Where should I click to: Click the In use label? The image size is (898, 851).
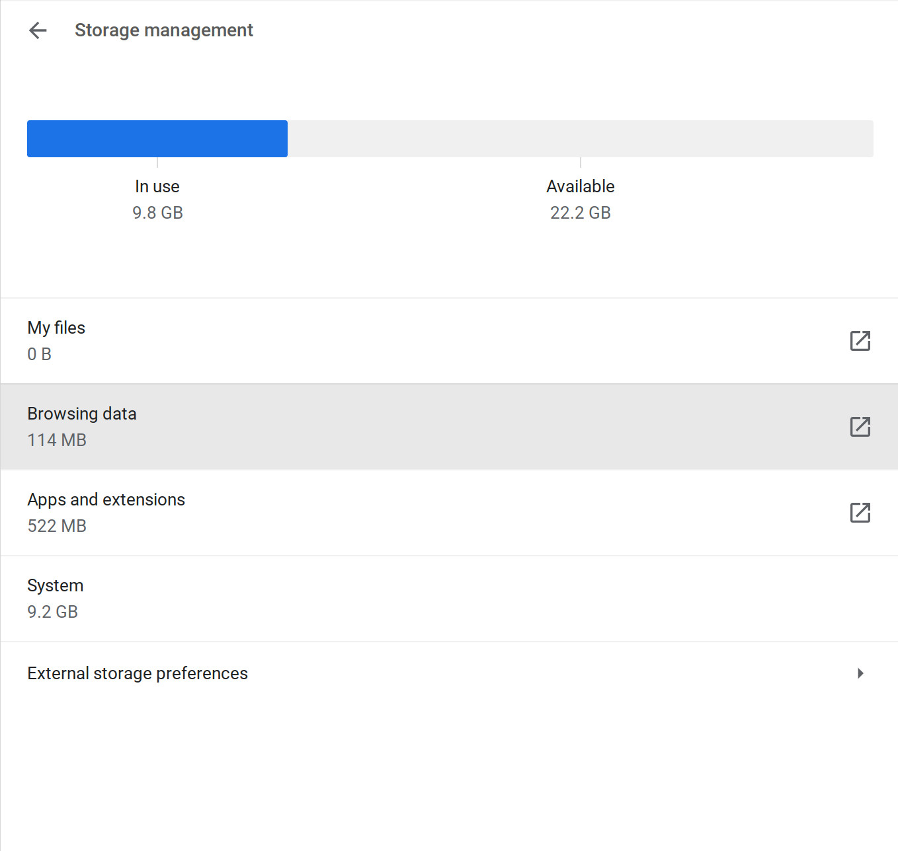coord(157,186)
